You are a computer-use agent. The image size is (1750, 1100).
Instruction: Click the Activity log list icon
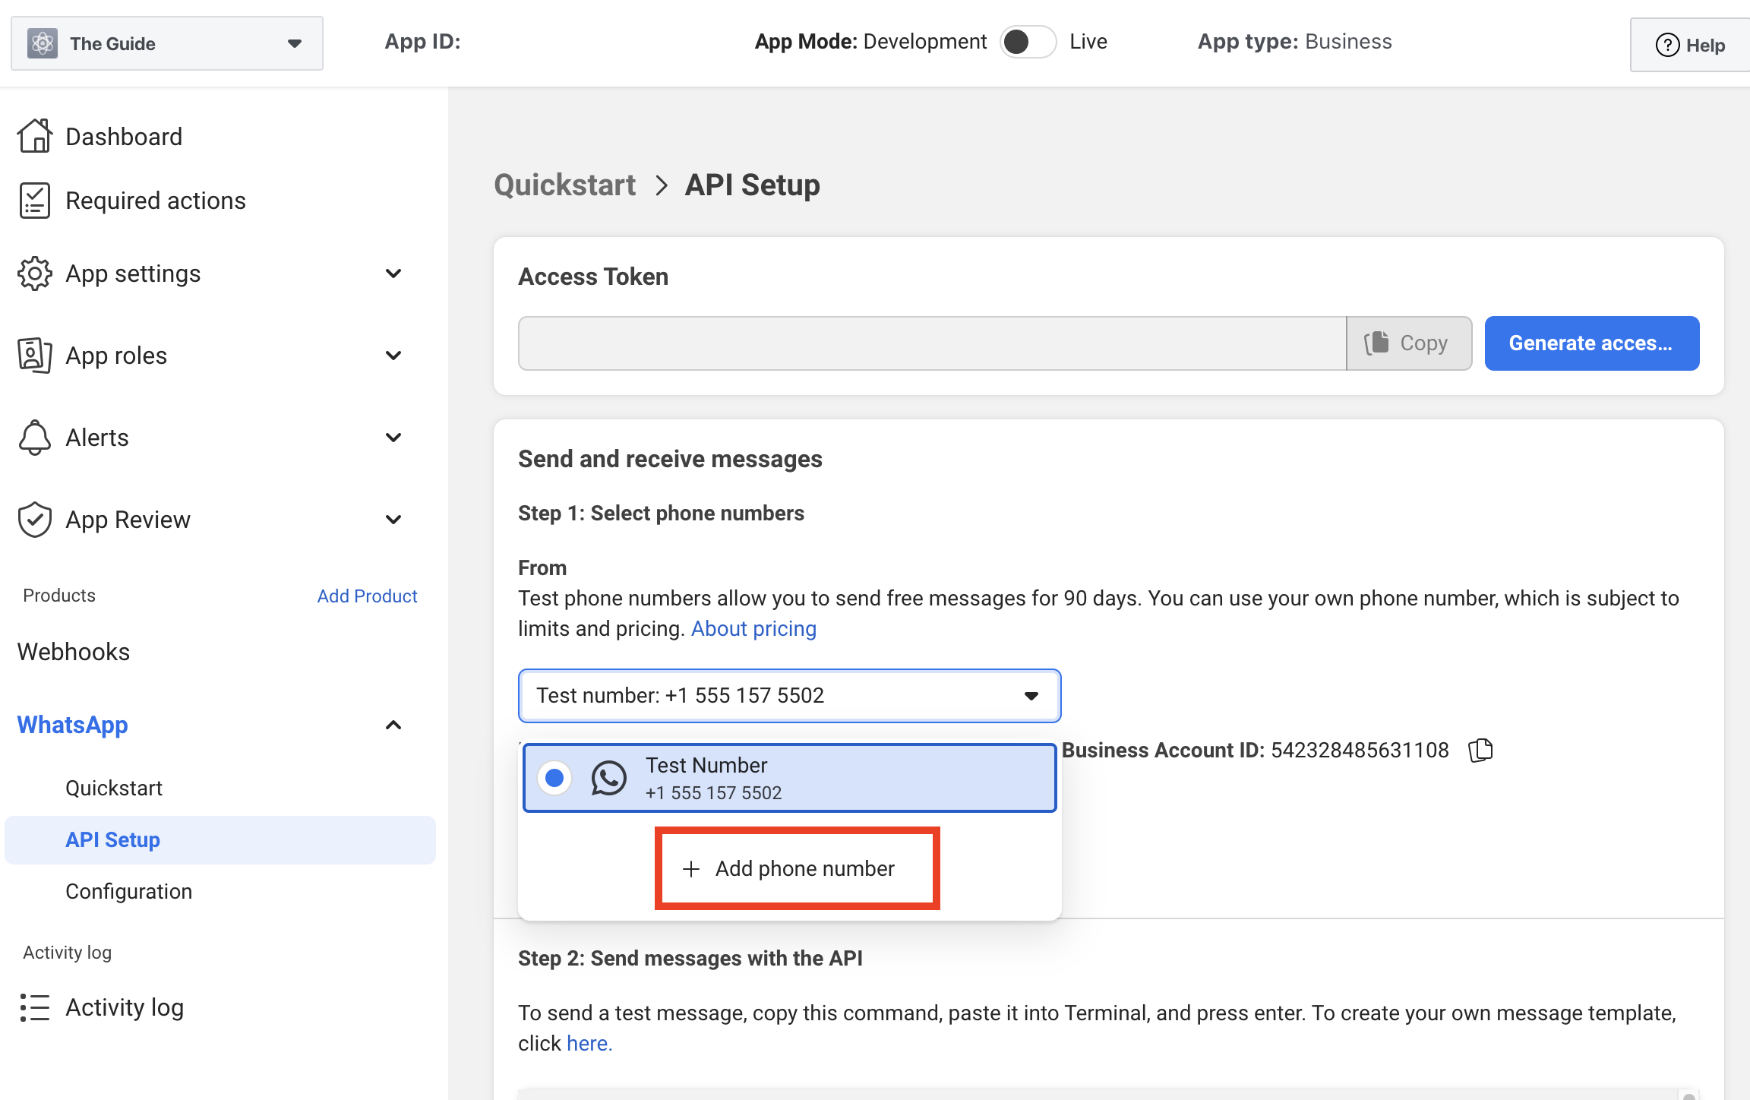click(x=35, y=1007)
